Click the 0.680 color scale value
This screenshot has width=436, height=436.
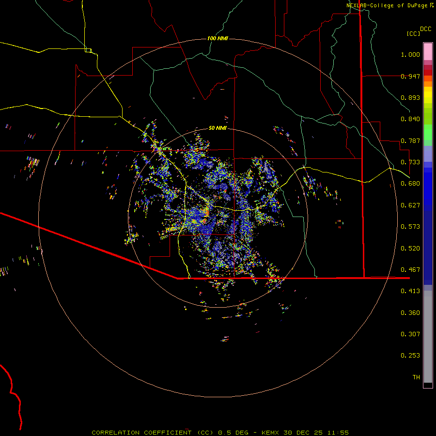point(410,184)
